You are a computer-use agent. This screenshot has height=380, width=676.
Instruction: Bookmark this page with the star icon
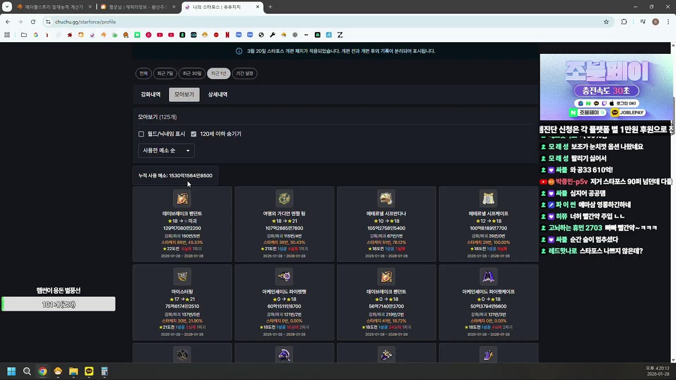click(x=606, y=22)
